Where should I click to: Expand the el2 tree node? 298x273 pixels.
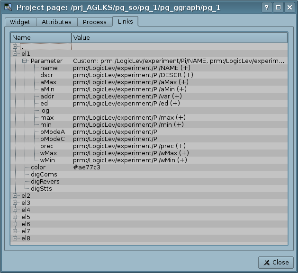coord(15,196)
